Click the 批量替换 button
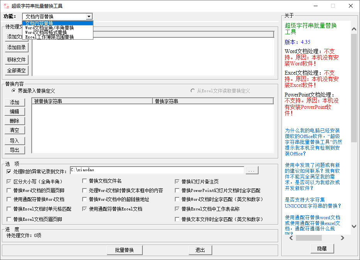360x260 pixels. 124,250
